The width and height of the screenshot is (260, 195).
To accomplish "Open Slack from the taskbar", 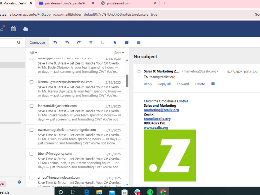I will pyautogui.click(x=138, y=192).
